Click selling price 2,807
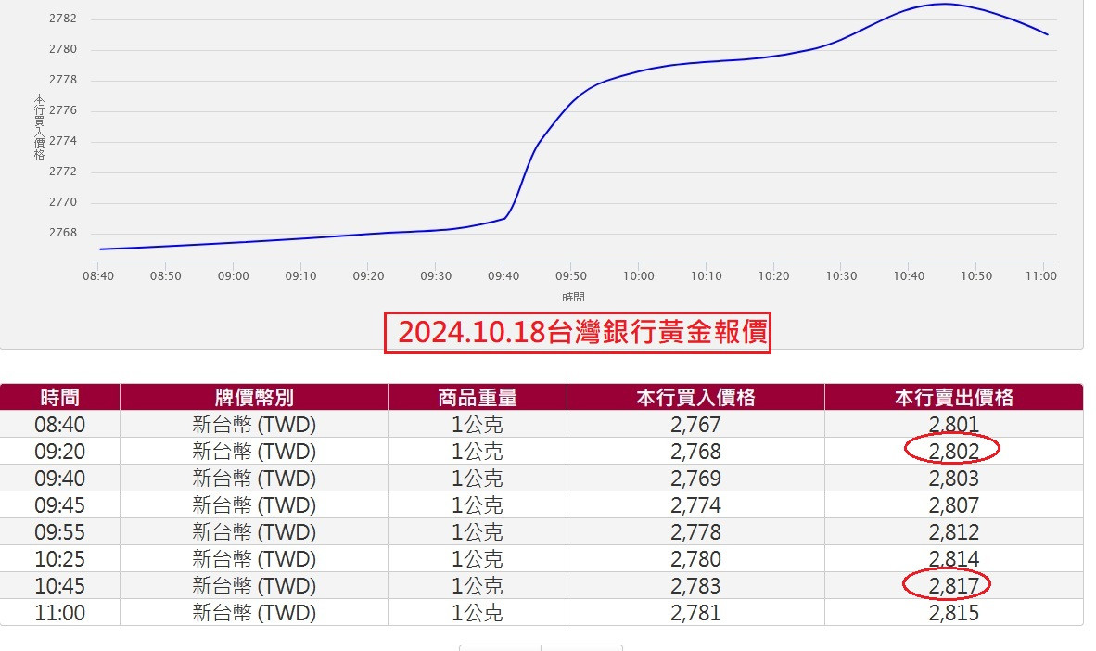The image size is (1096, 651). [x=954, y=504]
